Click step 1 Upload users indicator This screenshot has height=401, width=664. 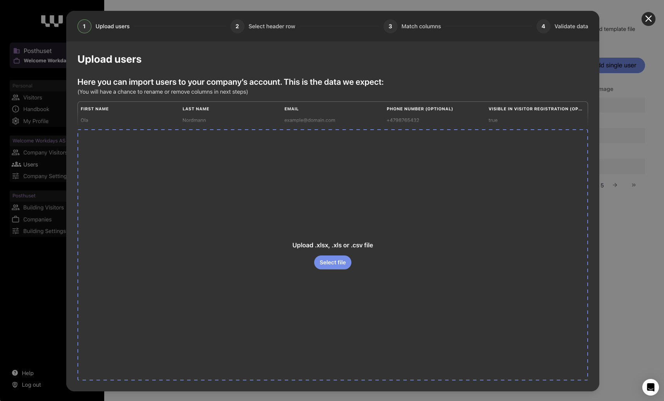(x=84, y=26)
